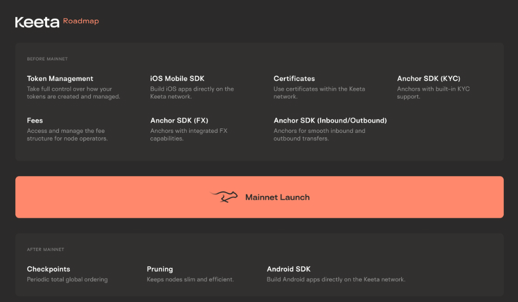Image resolution: width=518 pixels, height=302 pixels.
Task: Click the Anchor SDK (Inbound/Outbound) heading
Action: click(330, 121)
